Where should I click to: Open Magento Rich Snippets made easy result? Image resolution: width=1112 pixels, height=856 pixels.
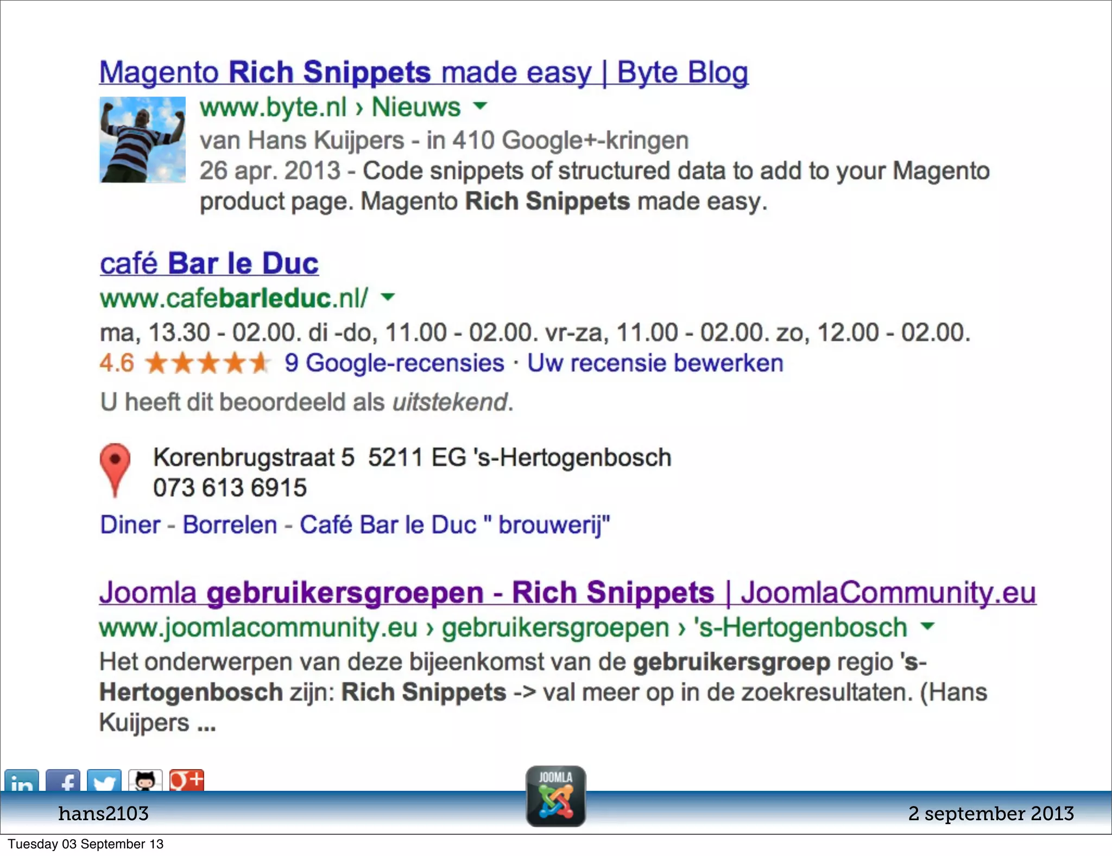pyautogui.click(x=424, y=72)
